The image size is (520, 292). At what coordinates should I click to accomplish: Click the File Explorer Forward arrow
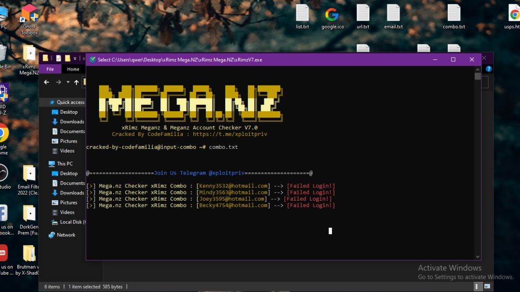point(58,82)
